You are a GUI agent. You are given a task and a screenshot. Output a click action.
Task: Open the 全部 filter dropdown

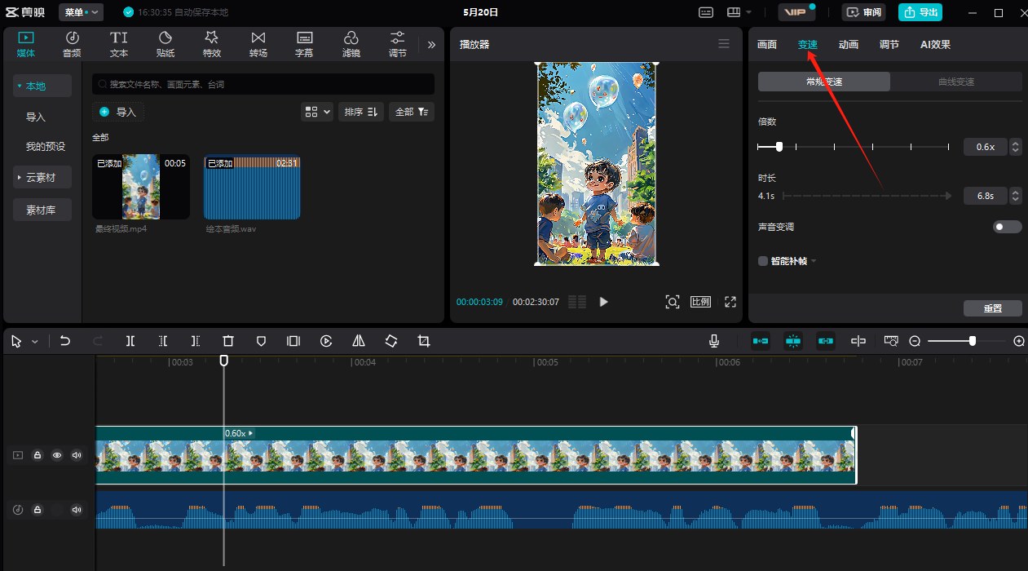tap(411, 112)
